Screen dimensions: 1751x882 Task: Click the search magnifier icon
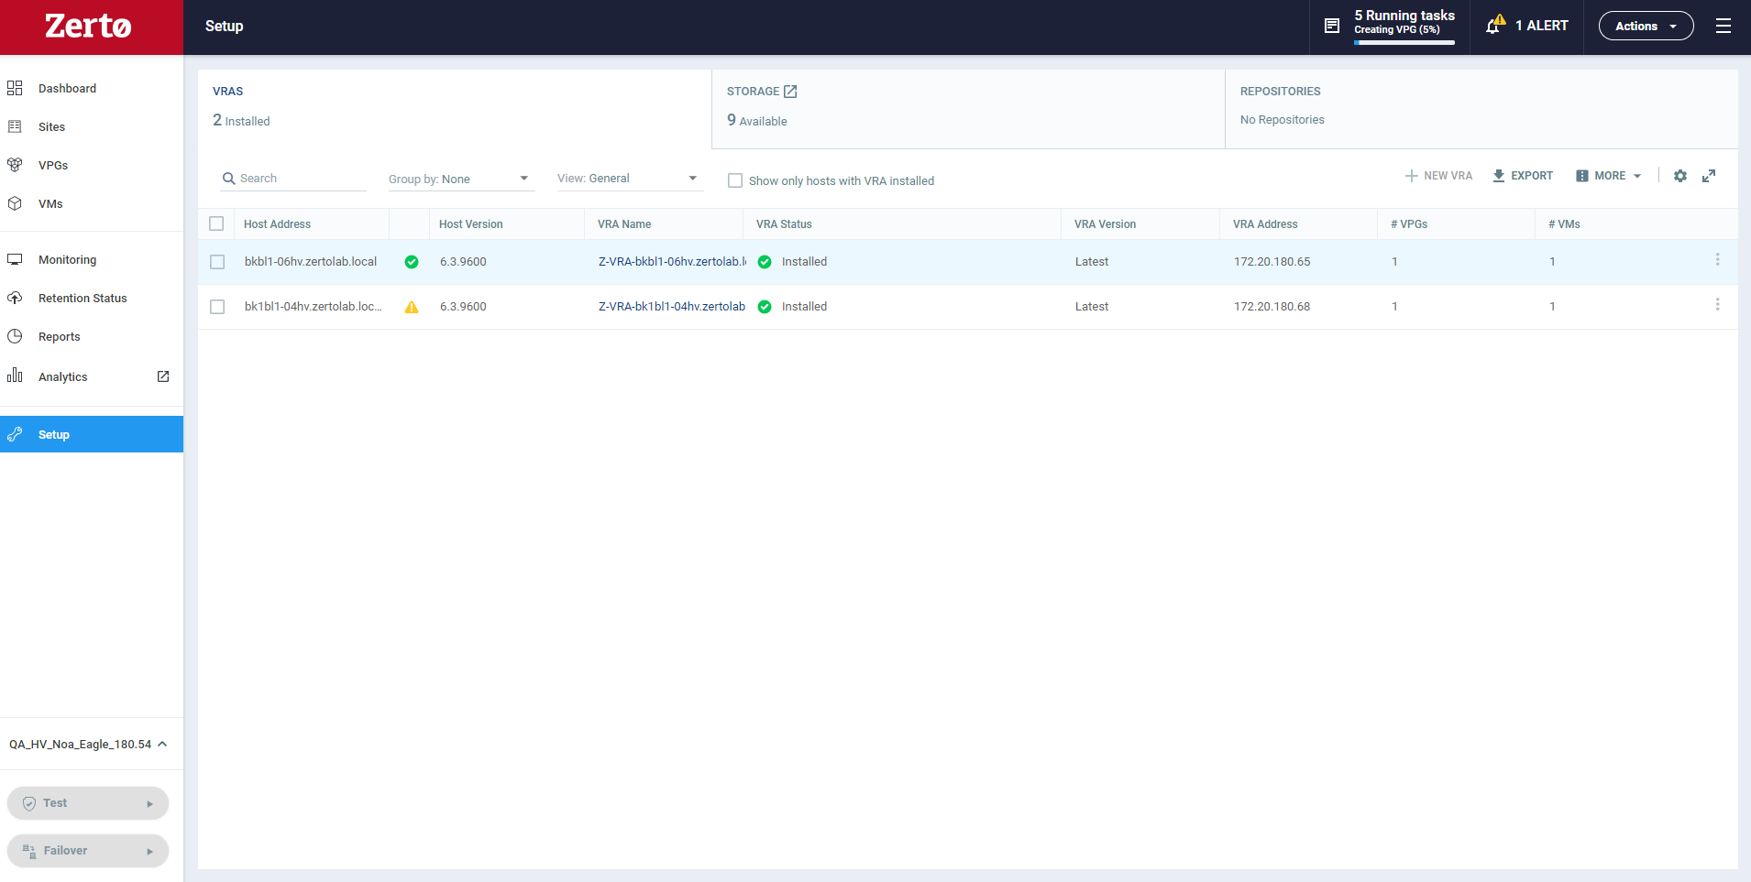coord(229,179)
